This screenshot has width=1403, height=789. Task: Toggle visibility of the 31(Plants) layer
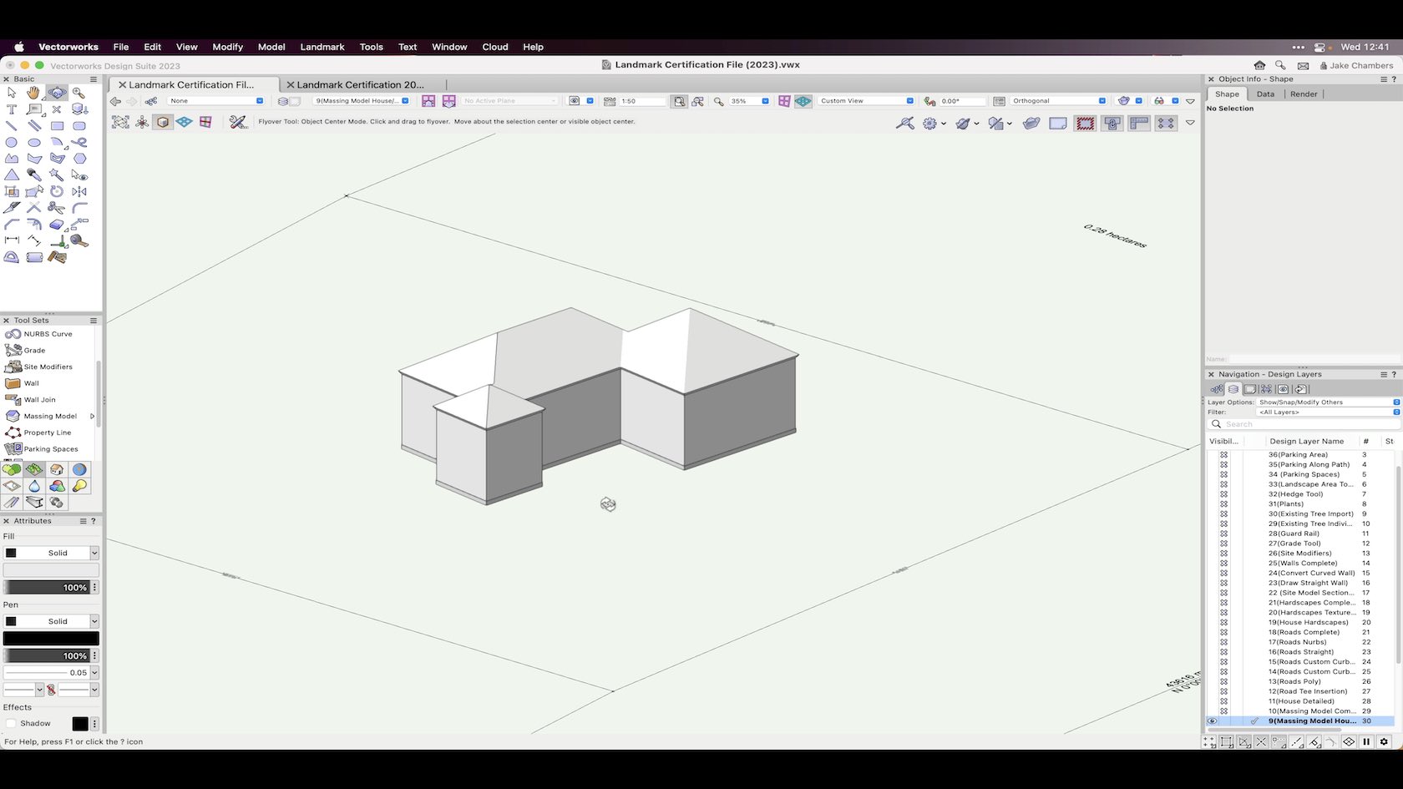tap(1224, 503)
